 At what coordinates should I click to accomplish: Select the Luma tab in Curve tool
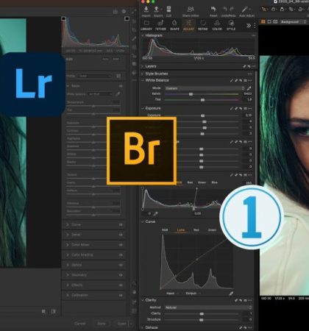[x=181, y=230]
